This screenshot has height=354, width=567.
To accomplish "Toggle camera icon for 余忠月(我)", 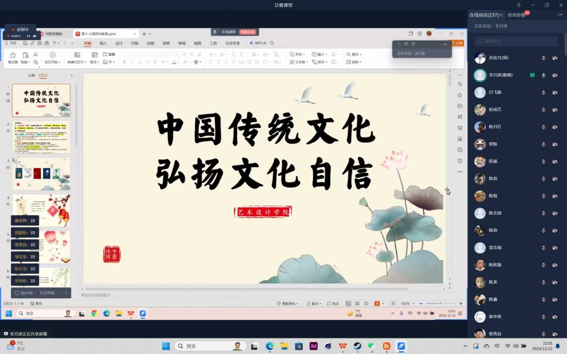I will click(555, 58).
